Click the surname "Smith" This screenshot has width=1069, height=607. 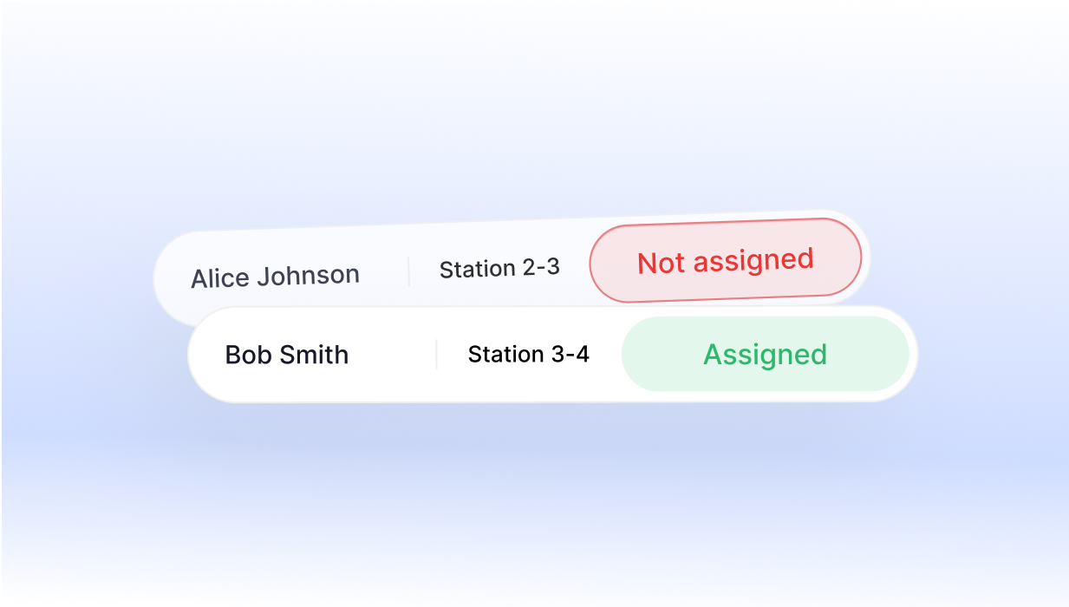click(x=314, y=355)
